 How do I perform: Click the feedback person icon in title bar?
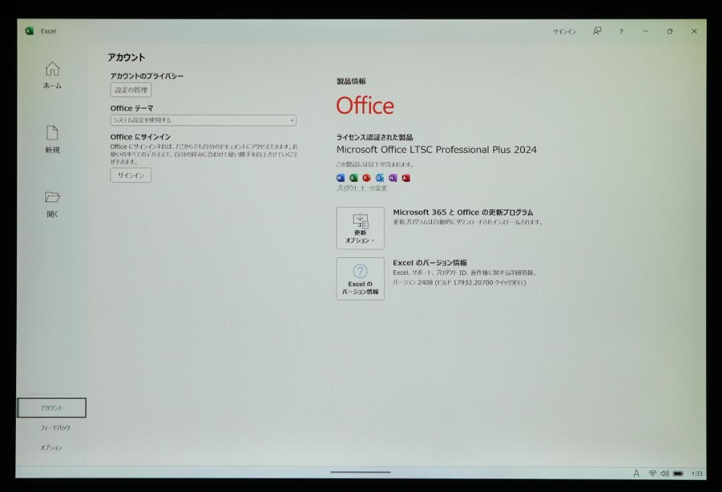pyautogui.click(x=597, y=31)
